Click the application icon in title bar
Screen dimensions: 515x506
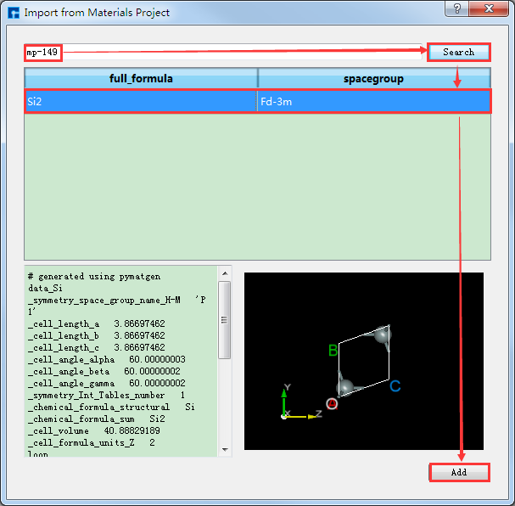pos(12,13)
